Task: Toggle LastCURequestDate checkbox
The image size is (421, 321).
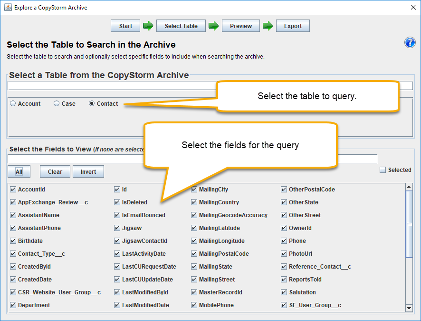Action: (117, 267)
